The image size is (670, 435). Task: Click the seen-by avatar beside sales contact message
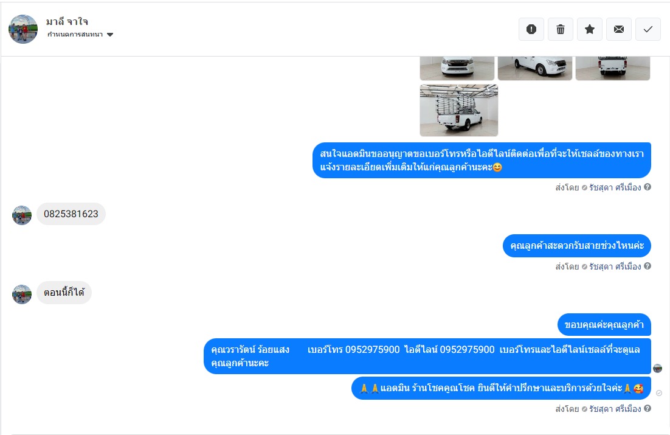pyautogui.click(x=658, y=368)
